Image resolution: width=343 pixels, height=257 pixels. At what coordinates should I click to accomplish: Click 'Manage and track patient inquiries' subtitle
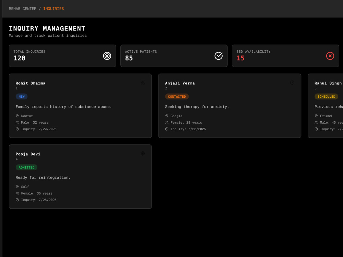tap(48, 35)
